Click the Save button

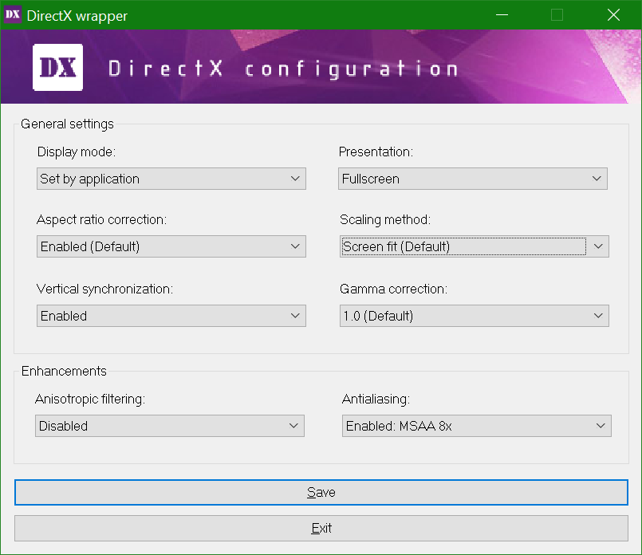click(321, 492)
